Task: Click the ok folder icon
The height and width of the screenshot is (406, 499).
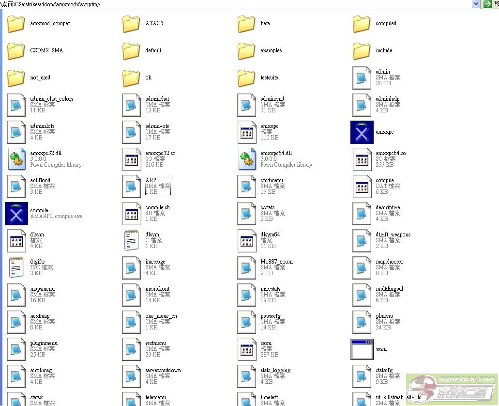Action: coord(131,78)
